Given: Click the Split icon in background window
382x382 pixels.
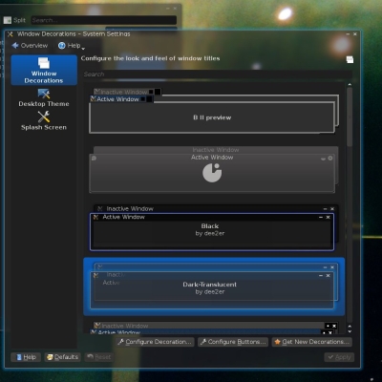Looking at the screenshot, I should [x=8, y=20].
